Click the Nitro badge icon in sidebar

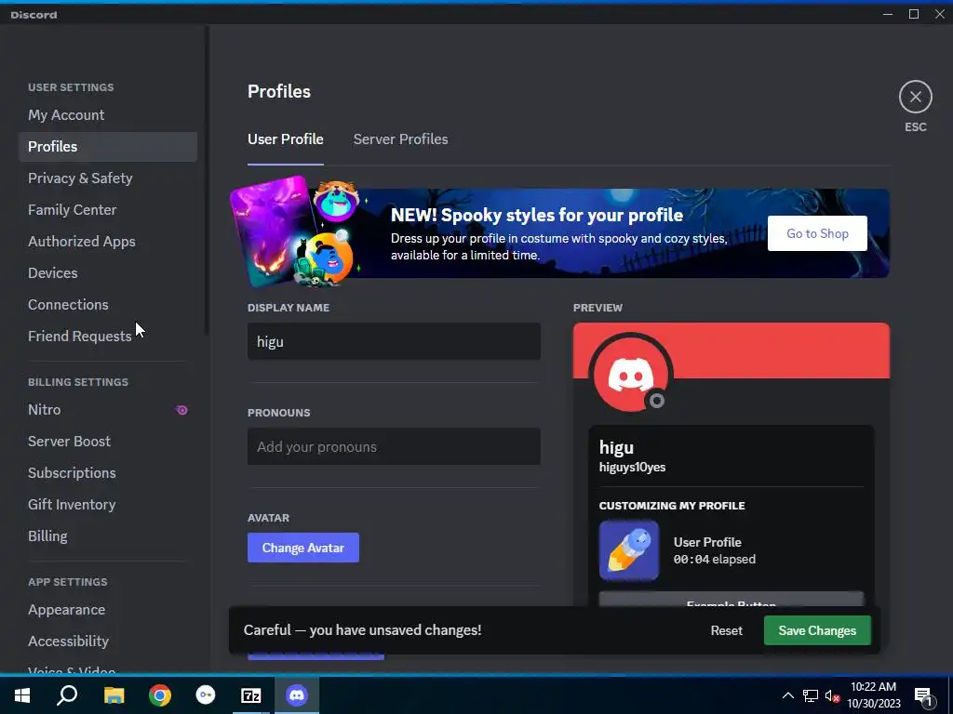(x=181, y=410)
